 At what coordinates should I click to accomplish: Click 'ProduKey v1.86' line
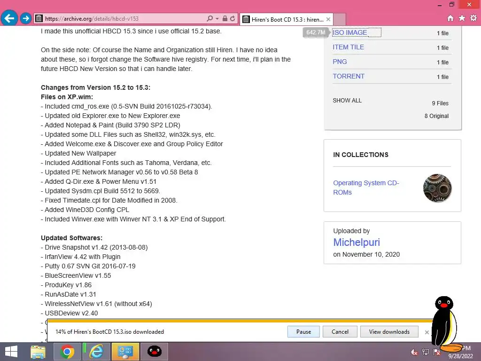66,285
